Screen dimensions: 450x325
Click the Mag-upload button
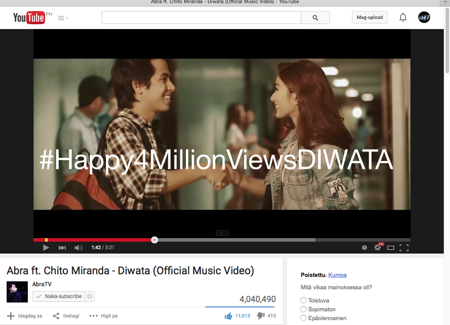pyautogui.click(x=370, y=17)
